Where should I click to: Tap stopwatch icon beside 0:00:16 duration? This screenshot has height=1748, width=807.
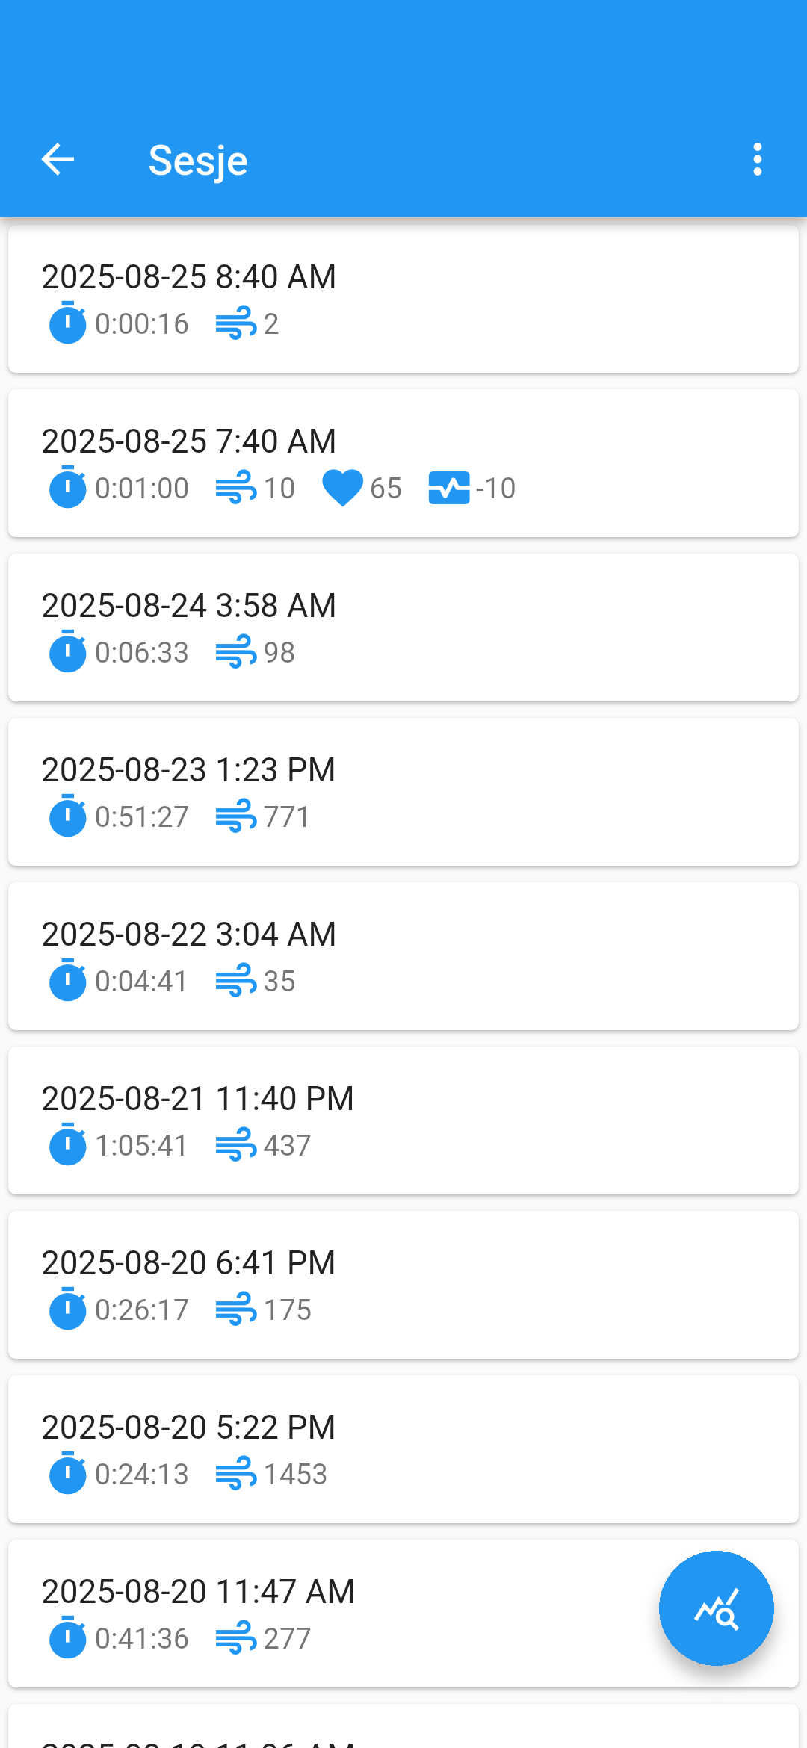pyautogui.click(x=67, y=323)
